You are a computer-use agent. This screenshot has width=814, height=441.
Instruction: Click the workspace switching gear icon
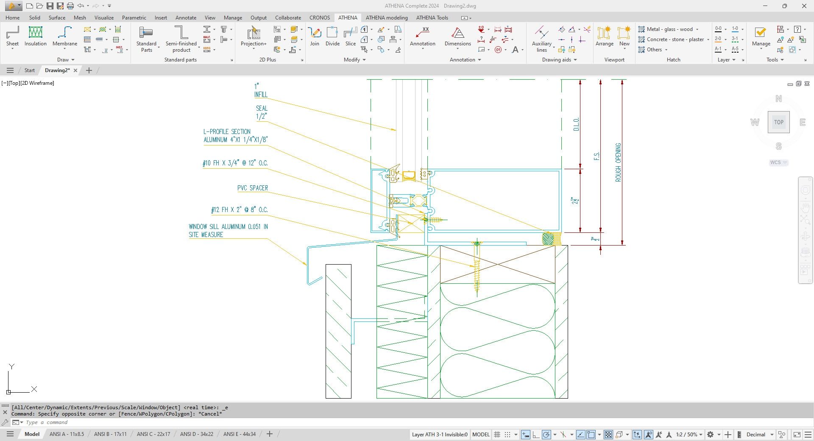click(x=711, y=434)
